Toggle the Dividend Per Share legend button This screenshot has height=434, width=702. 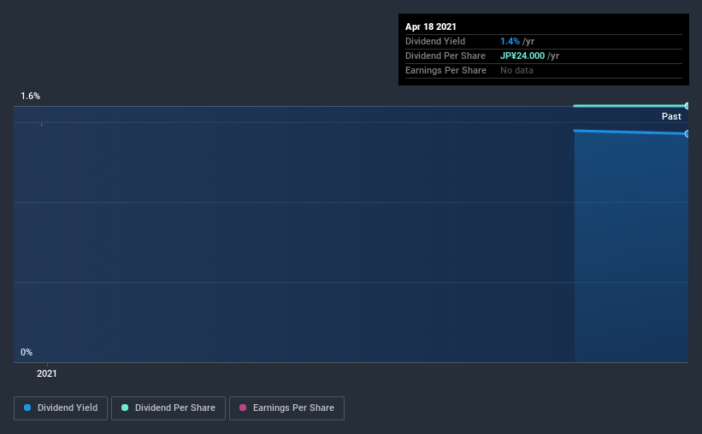pyautogui.click(x=168, y=408)
